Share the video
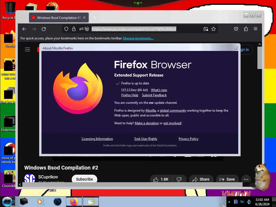Screen dimensions: 276x207 pyautogui.click(x=201, y=179)
